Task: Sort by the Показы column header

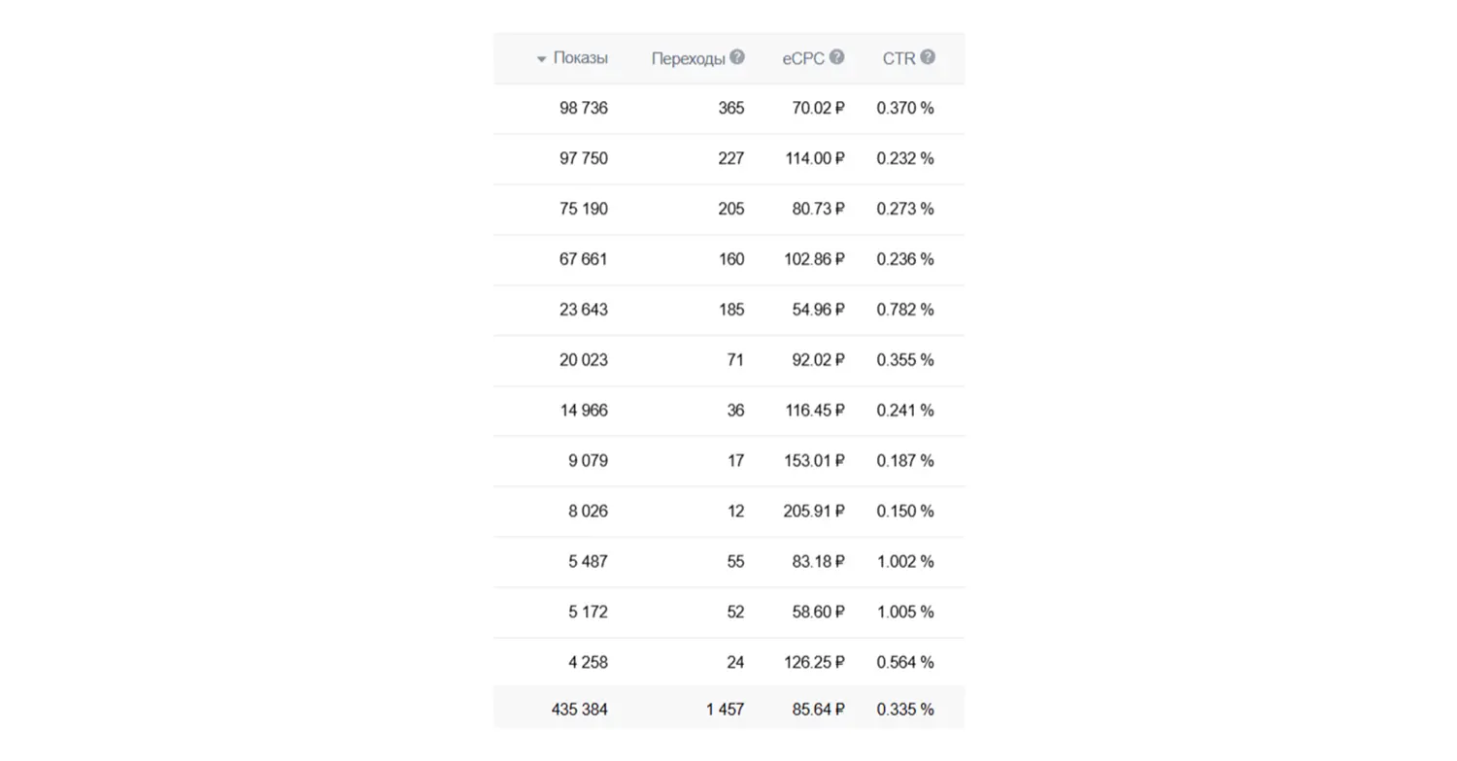Action: click(x=580, y=58)
